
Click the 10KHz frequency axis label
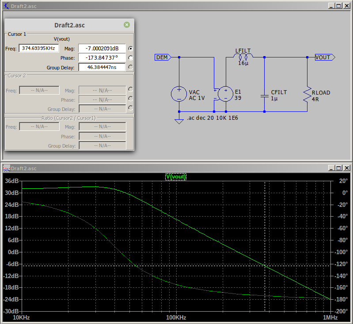tap(21, 318)
